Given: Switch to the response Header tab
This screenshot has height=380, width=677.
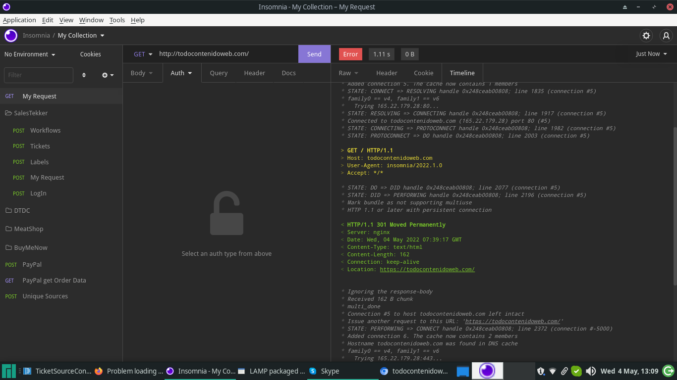Looking at the screenshot, I should click(x=387, y=73).
